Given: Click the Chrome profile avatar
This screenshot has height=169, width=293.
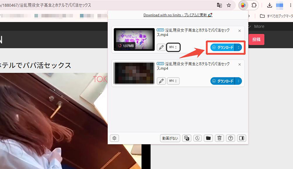Looking at the screenshot, I should pos(280,5).
